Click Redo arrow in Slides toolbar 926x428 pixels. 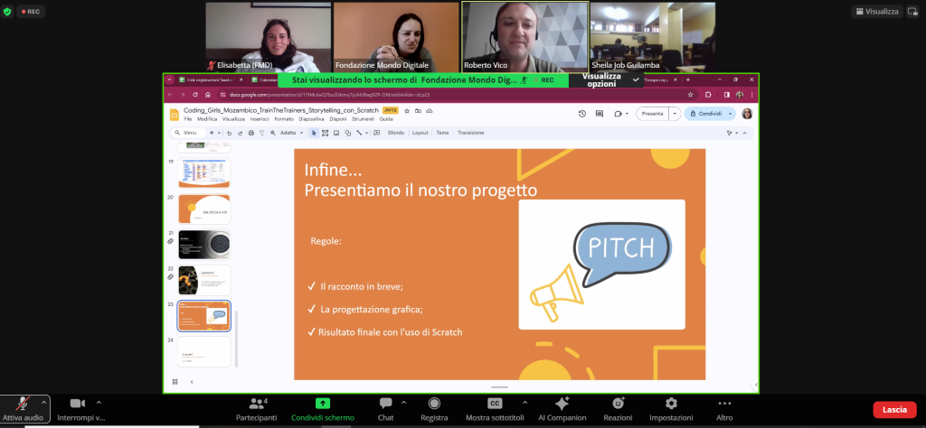(x=241, y=133)
